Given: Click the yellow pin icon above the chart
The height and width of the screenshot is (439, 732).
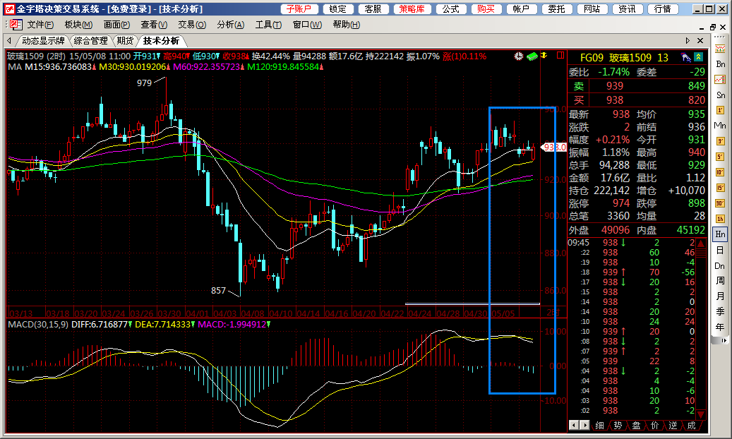Looking at the screenshot, I should 544,56.
